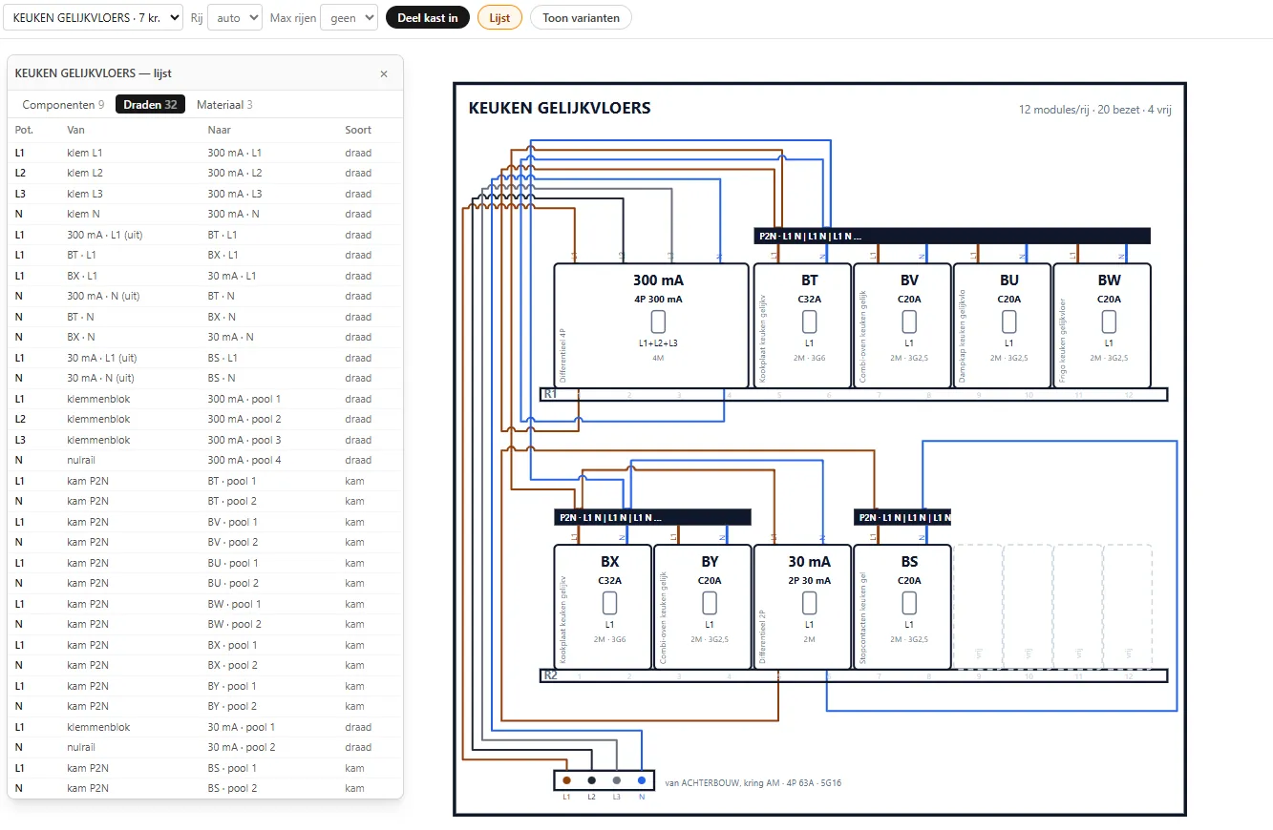
Task: Click the black L2 supply terminal dot
Action: (x=591, y=780)
